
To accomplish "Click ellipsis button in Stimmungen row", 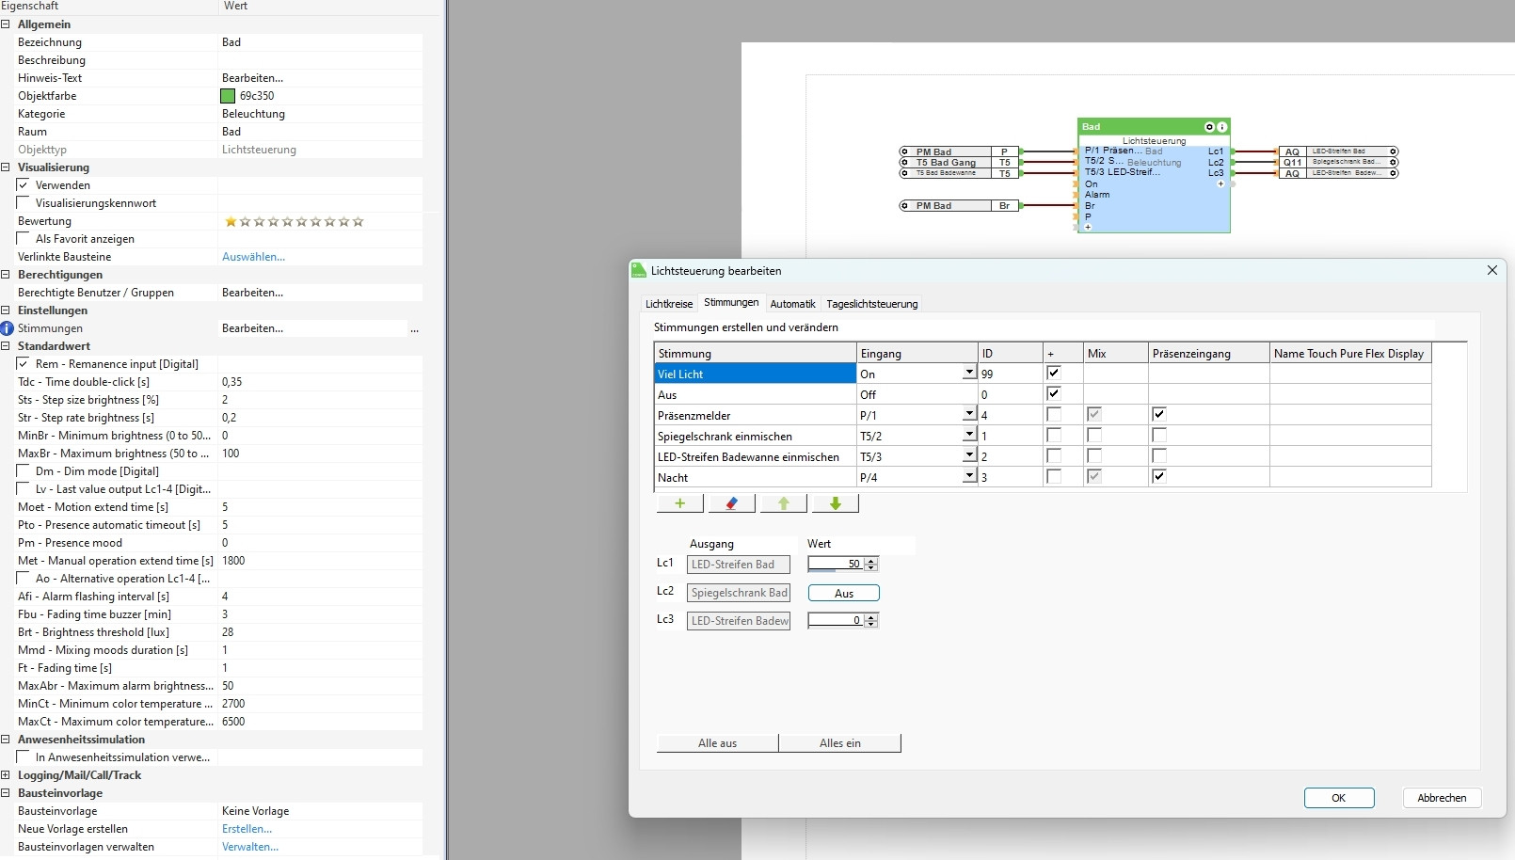I will coord(414,329).
